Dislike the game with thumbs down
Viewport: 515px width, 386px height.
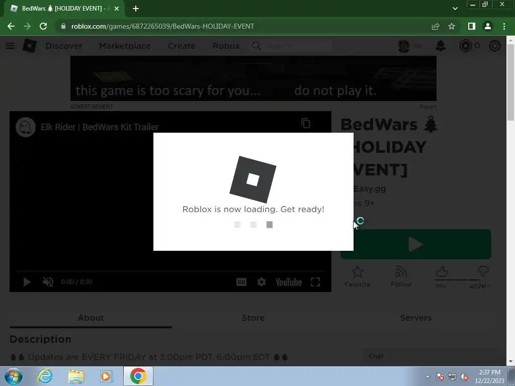pos(483,272)
